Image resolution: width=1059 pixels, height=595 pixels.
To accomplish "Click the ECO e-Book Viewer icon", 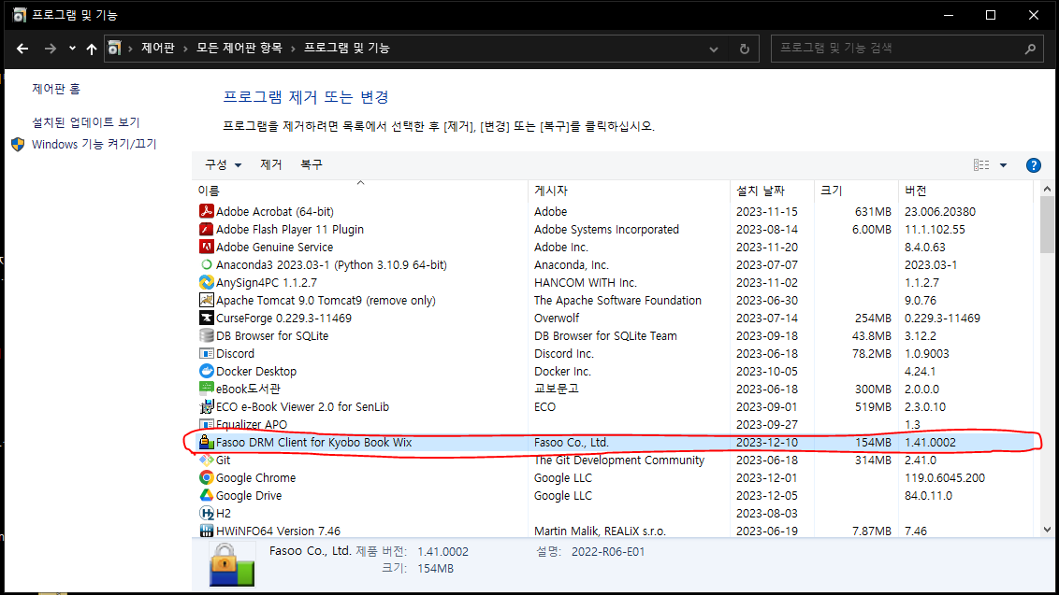I will point(207,407).
